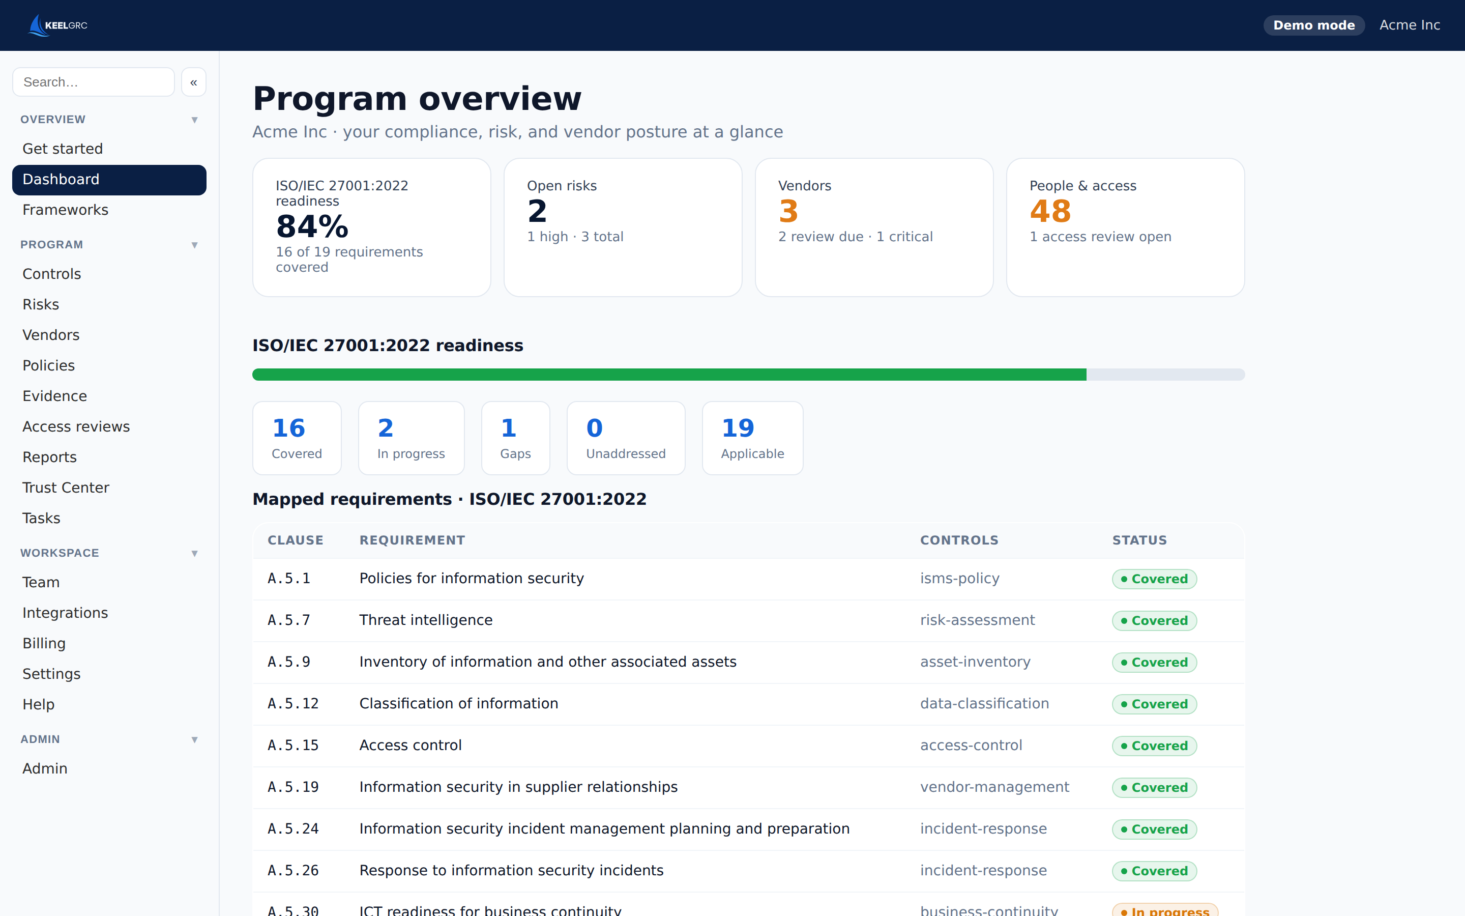Image resolution: width=1465 pixels, height=916 pixels.
Task: Click the KeelGRC logo
Action: click(58, 25)
